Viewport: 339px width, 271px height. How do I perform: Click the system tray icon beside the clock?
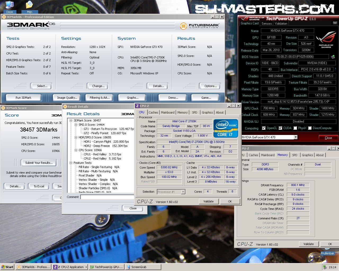[325, 267]
